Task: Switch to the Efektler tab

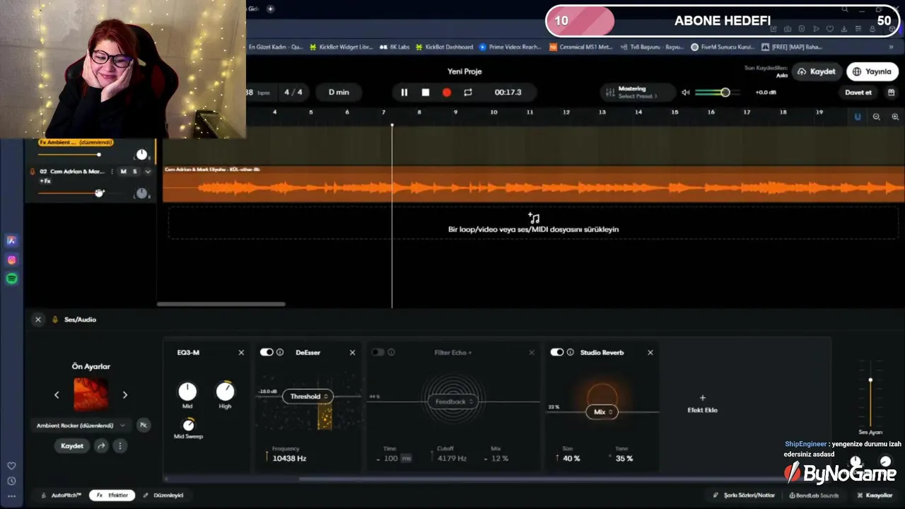Action: (x=112, y=496)
